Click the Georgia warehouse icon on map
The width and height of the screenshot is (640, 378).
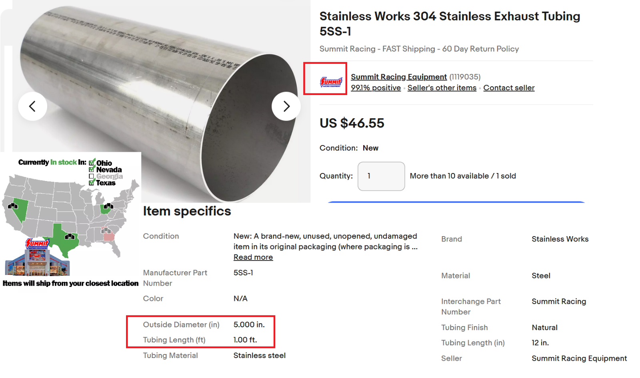(106, 231)
